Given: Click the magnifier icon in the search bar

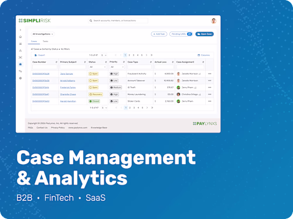Looking at the screenshot, I should 91,20.
